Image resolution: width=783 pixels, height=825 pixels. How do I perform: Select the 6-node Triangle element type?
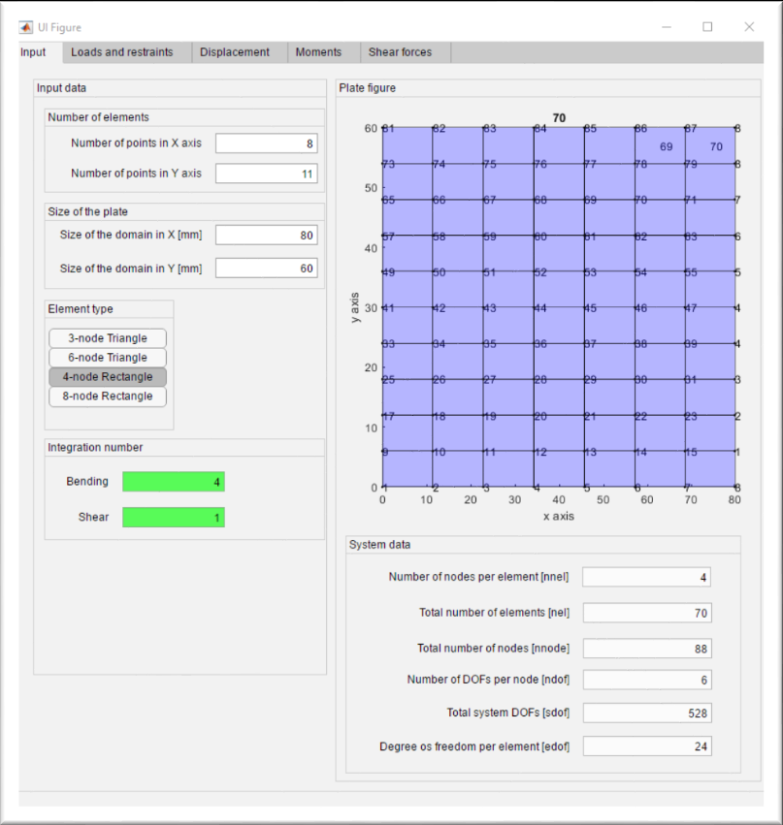(107, 357)
